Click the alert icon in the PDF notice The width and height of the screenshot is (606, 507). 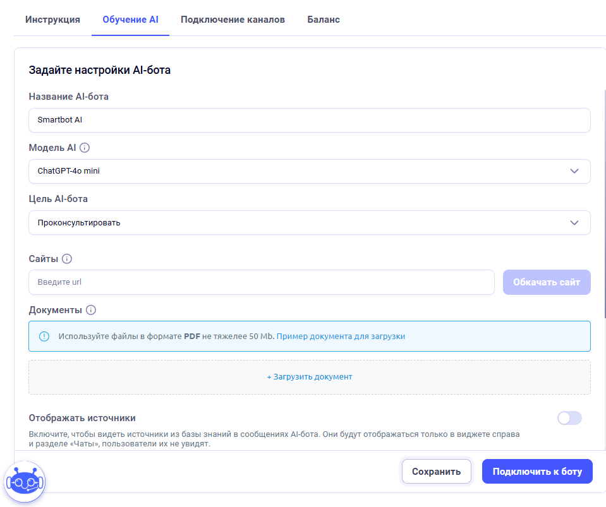(44, 337)
